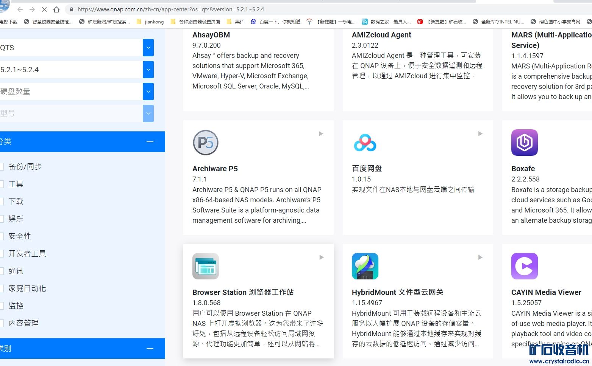Click AMIZcloud Agent version 2.3.0122
The image size is (592, 366).
pyautogui.click(x=365, y=45)
